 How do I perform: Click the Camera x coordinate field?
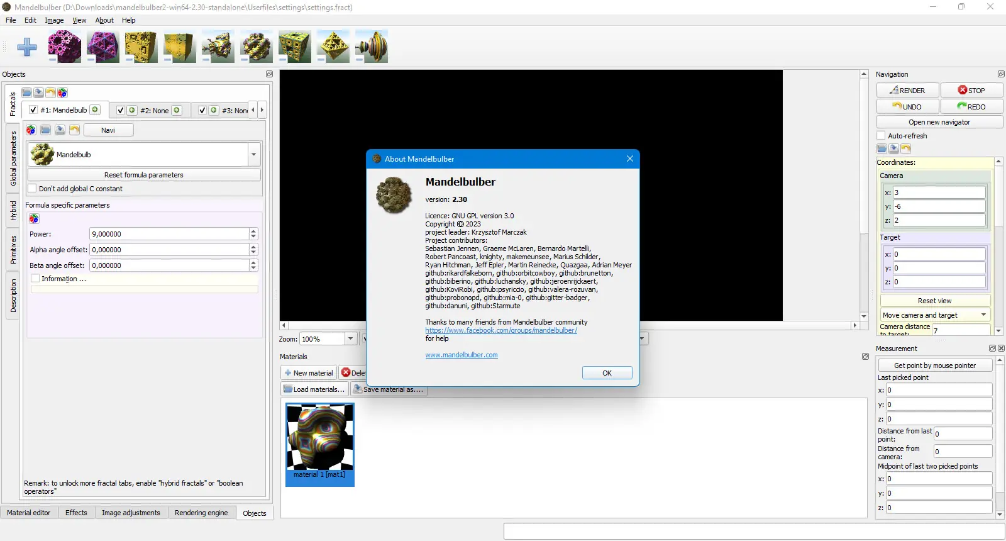pyautogui.click(x=939, y=192)
